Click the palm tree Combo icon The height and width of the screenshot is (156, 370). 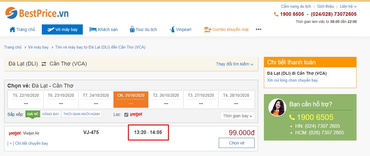tap(207, 29)
